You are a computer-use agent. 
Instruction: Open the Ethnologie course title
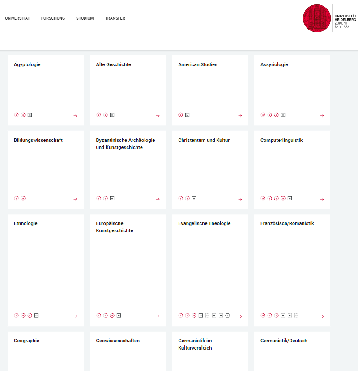coord(26,224)
